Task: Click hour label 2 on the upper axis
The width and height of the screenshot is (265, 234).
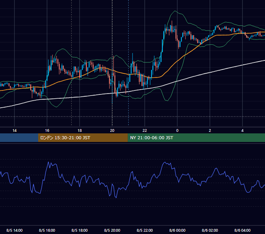Action: coord(210,130)
